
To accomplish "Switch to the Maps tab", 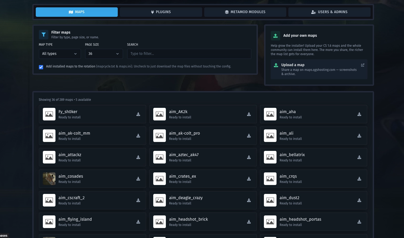I will [x=77, y=12].
